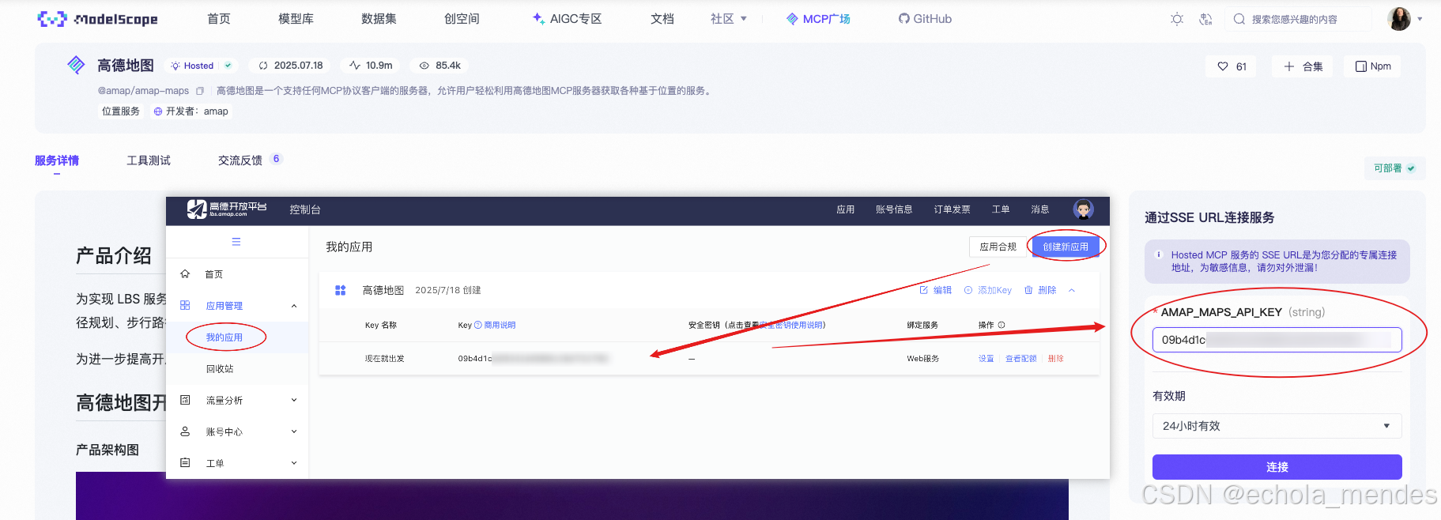Switch to the 服务详情 tab
The image size is (1441, 520).
click(57, 160)
